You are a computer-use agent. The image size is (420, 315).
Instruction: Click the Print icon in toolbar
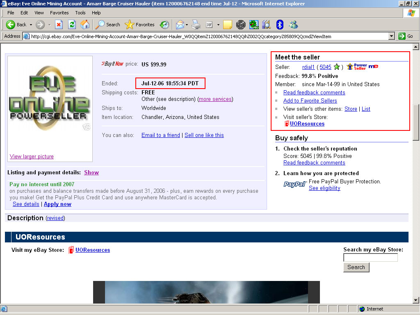196,25
